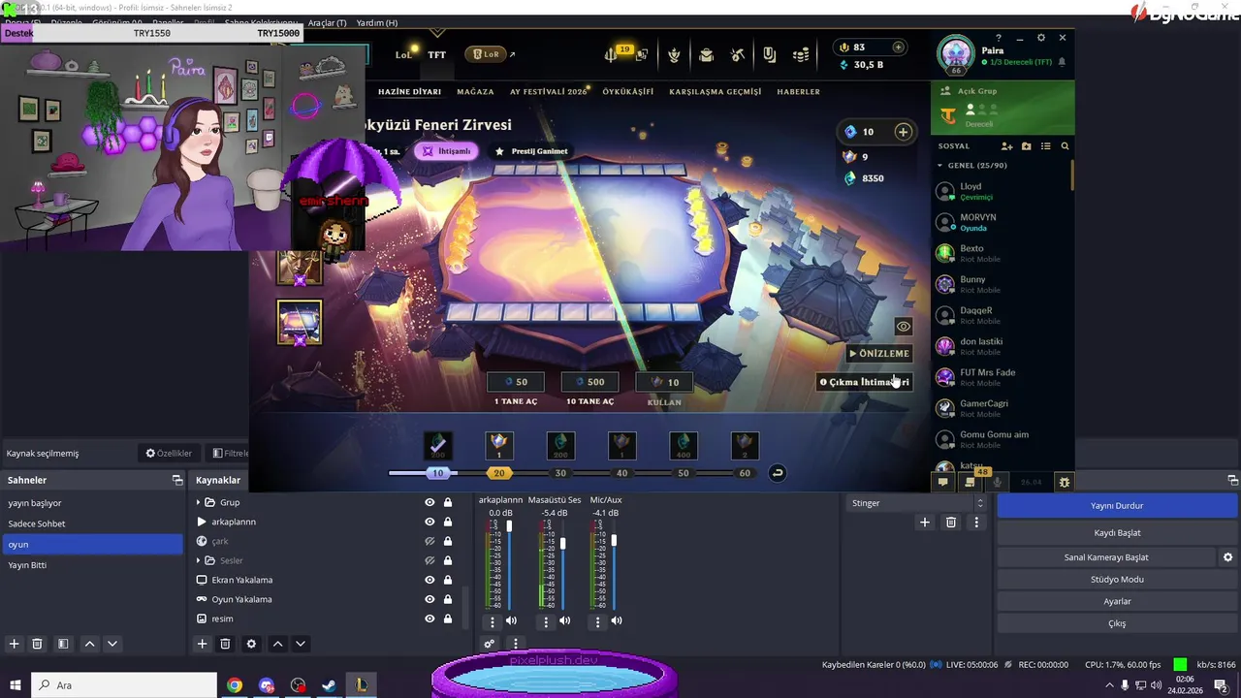Open the crafting hammer icon in League client

(738, 55)
